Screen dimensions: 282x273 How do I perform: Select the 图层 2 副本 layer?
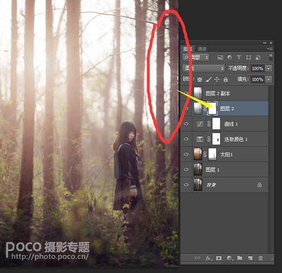coord(224,93)
